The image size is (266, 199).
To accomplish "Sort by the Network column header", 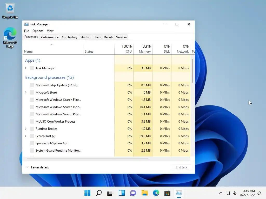I will tap(181, 49).
